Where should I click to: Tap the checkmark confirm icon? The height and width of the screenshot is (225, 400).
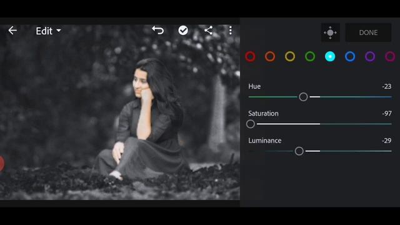tap(183, 31)
